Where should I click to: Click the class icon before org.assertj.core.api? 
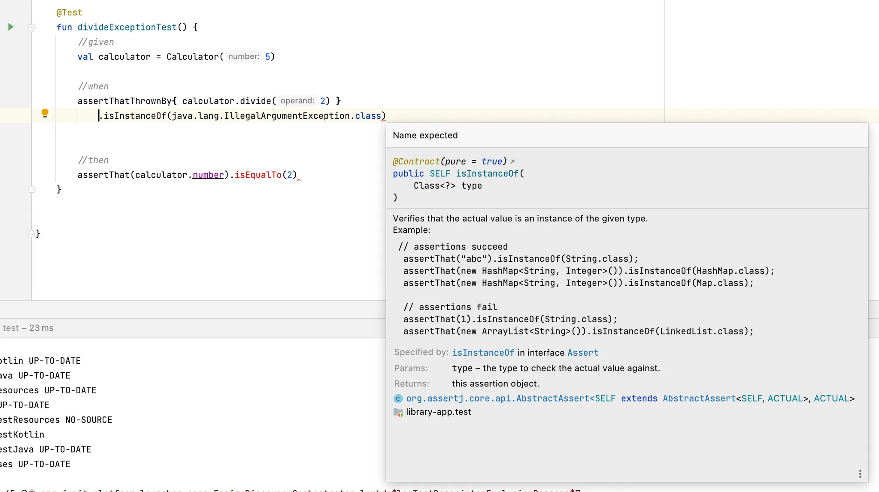[x=398, y=398]
